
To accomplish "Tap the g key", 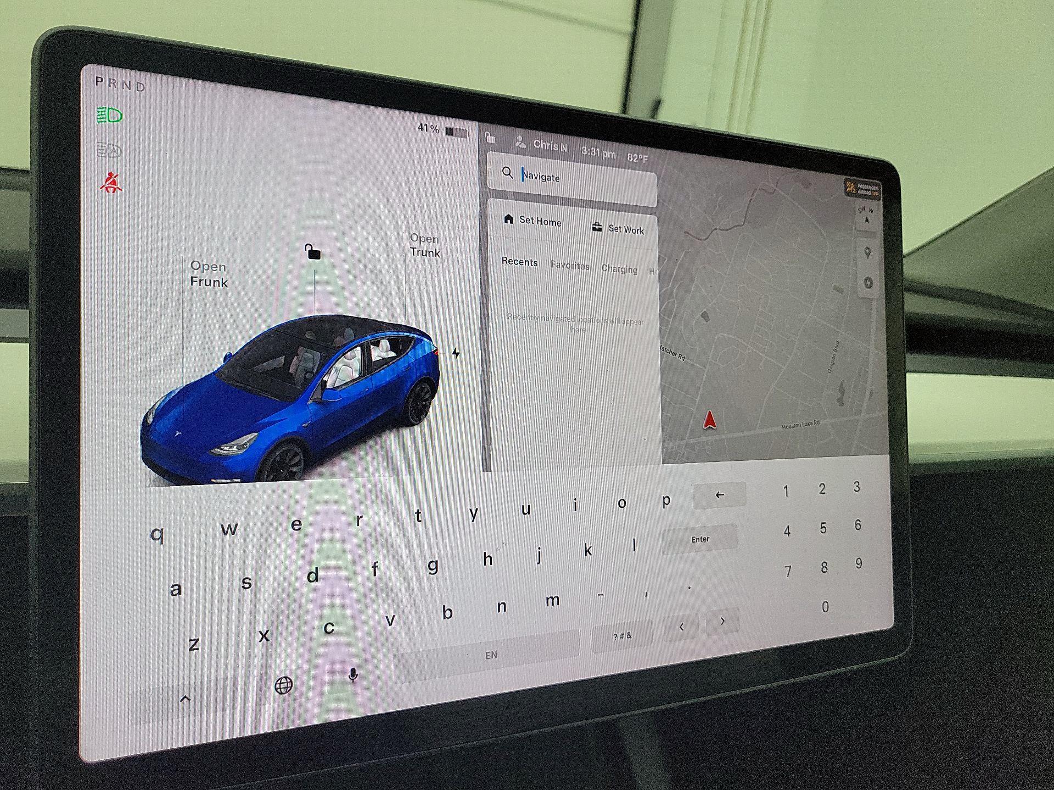I will 433,565.
